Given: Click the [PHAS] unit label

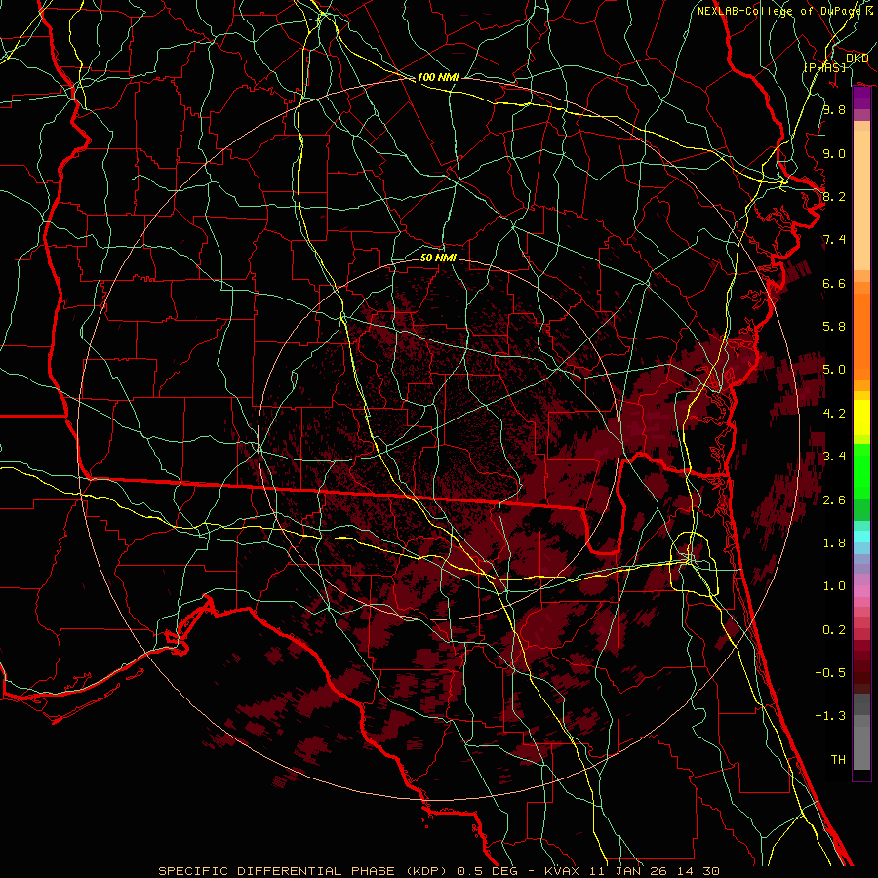Looking at the screenshot, I should (x=824, y=67).
